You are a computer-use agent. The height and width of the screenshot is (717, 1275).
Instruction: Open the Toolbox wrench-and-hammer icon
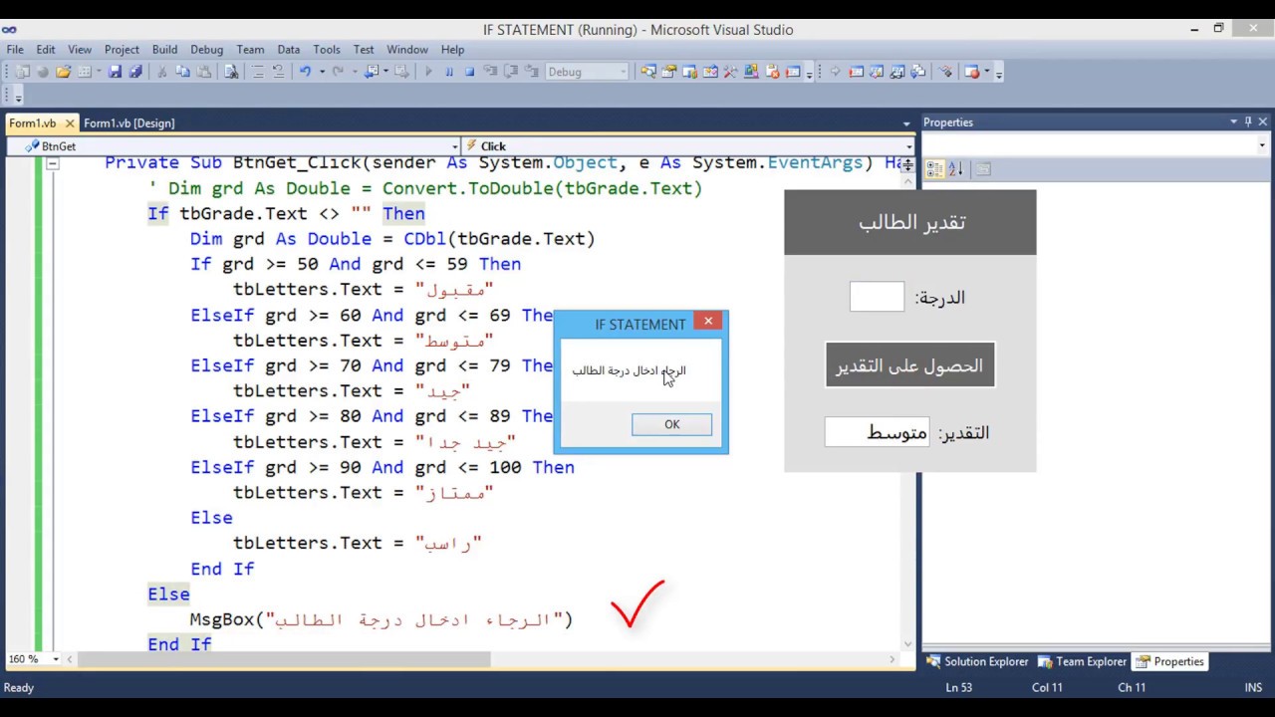[x=730, y=72]
